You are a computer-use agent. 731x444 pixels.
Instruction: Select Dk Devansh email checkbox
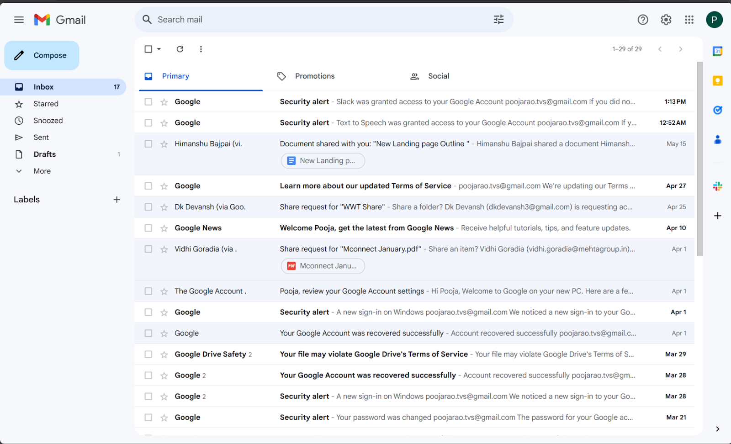[x=148, y=207]
